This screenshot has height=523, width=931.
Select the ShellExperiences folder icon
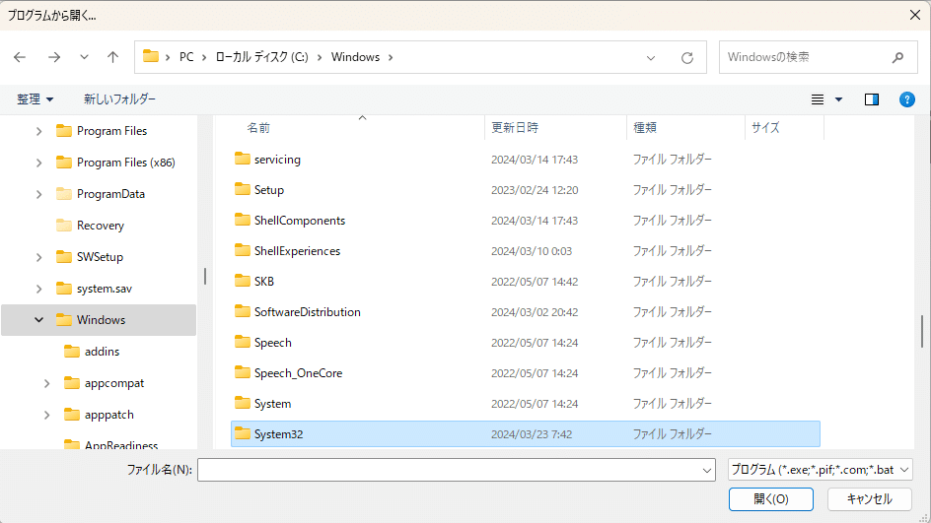[x=243, y=250]
